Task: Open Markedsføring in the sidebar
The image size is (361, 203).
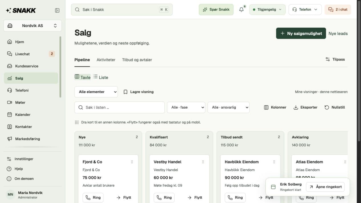Action: [x=31, y=139]
